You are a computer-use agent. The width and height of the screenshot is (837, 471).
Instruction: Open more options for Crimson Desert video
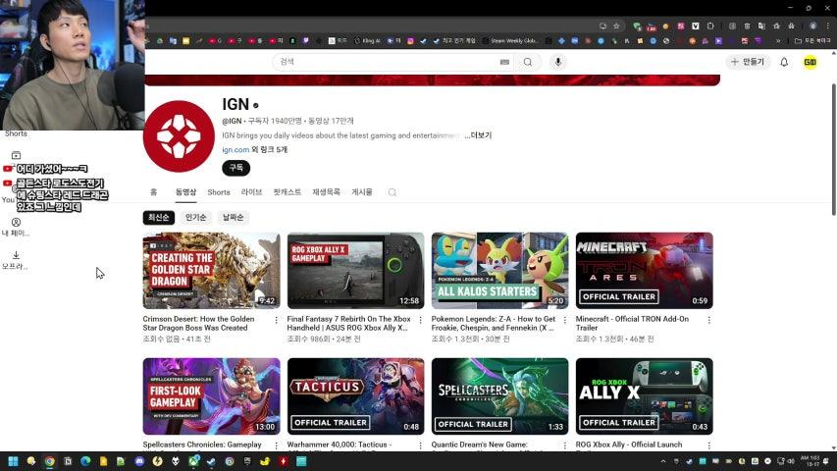click(x=276, y=320)
